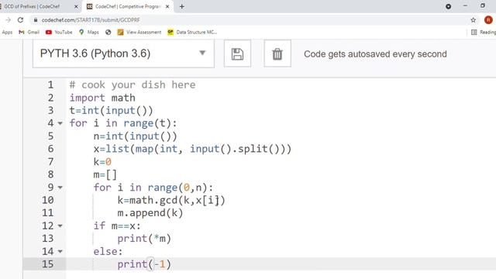Click line number 6 in the gutter
496x279 pixels.
point(50,149)
